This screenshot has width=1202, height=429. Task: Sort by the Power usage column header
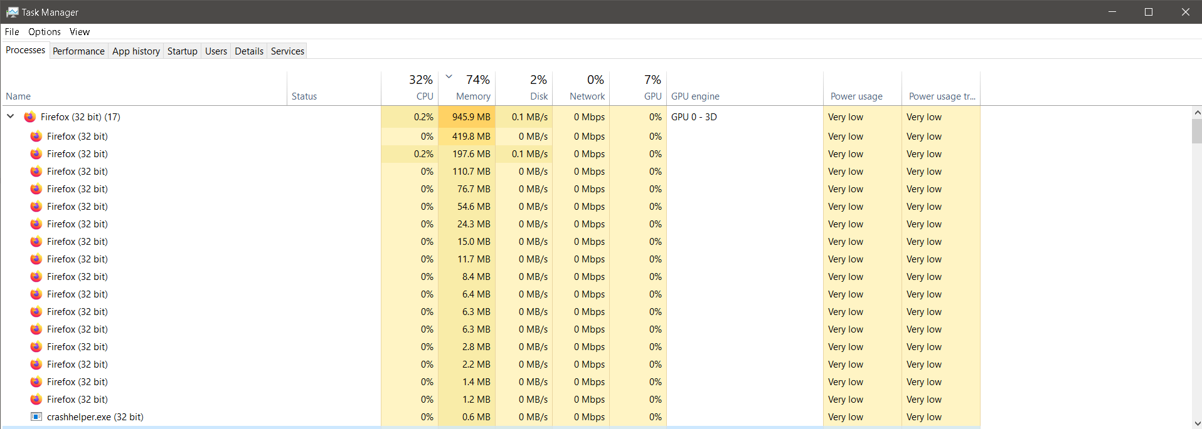click(863, 88)
